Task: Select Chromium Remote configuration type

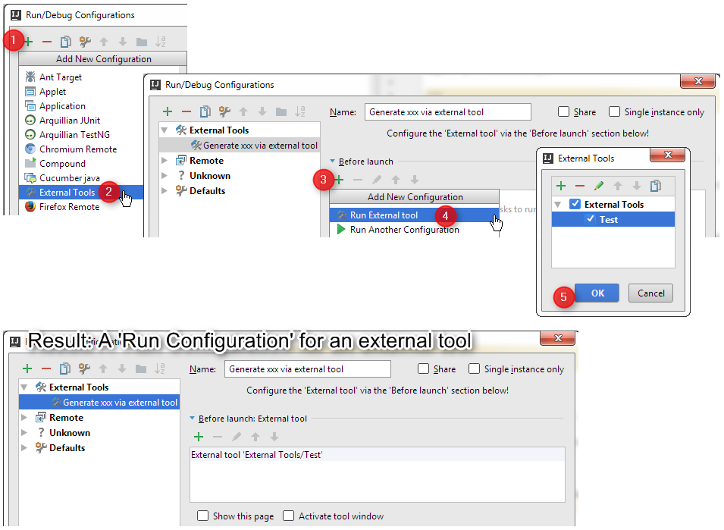Action: coord(81,149)
